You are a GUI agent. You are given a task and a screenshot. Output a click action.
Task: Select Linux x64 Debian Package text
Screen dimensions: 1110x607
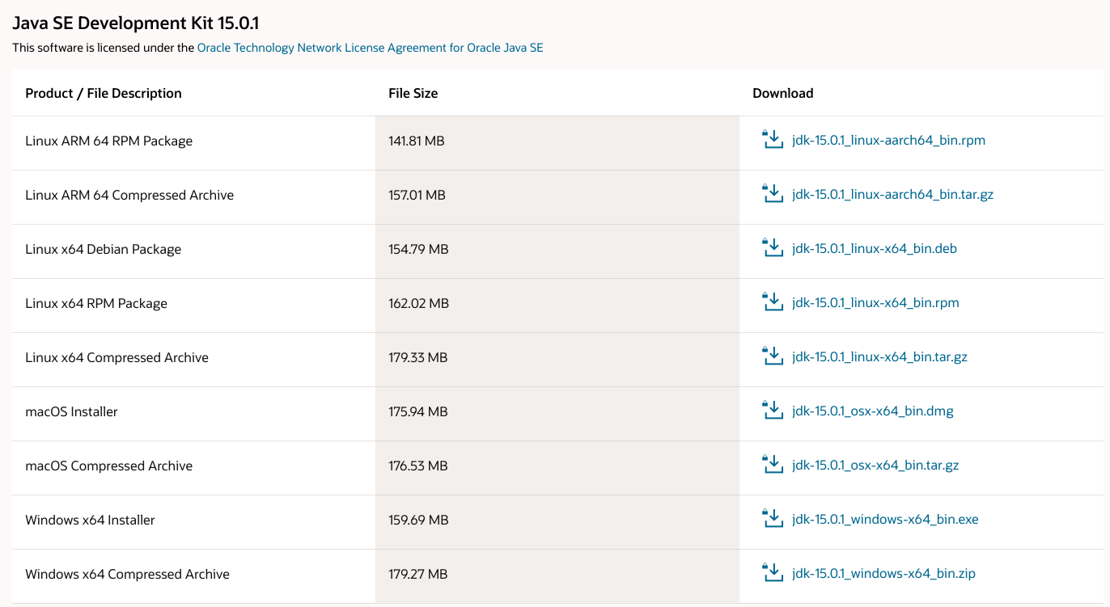pos(104,249)
